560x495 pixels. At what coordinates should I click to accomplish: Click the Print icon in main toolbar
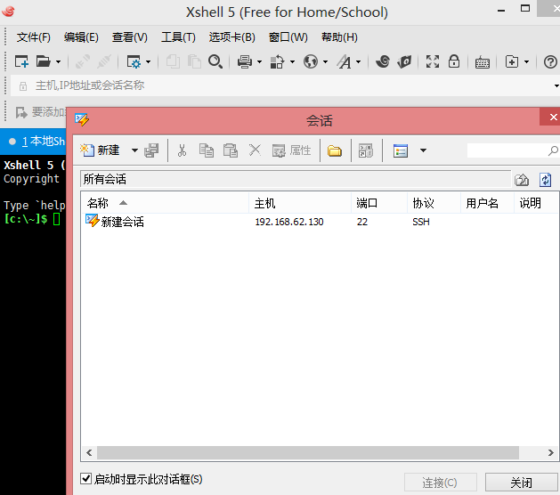[x=245, y=61]
